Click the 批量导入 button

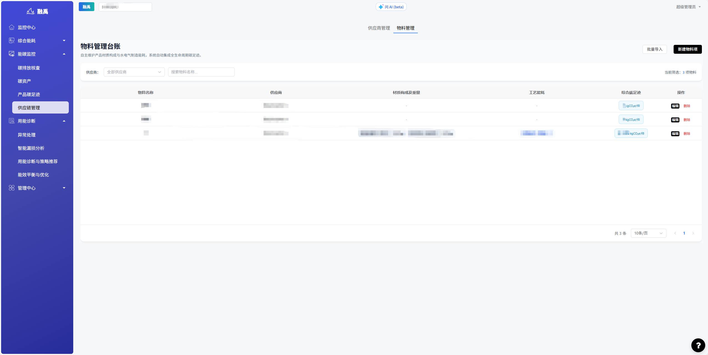pyautogui.click(x=654, y=49)
